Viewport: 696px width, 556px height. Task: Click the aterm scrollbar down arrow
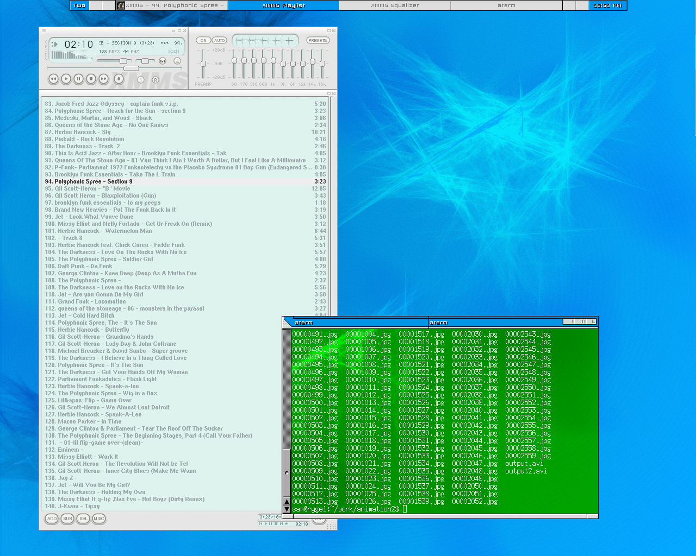[287, 509]
